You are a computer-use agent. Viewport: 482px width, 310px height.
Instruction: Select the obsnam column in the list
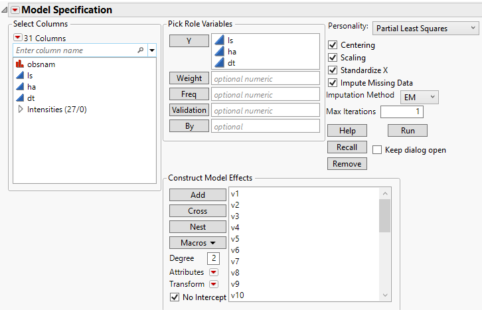[x=40, y=64]
